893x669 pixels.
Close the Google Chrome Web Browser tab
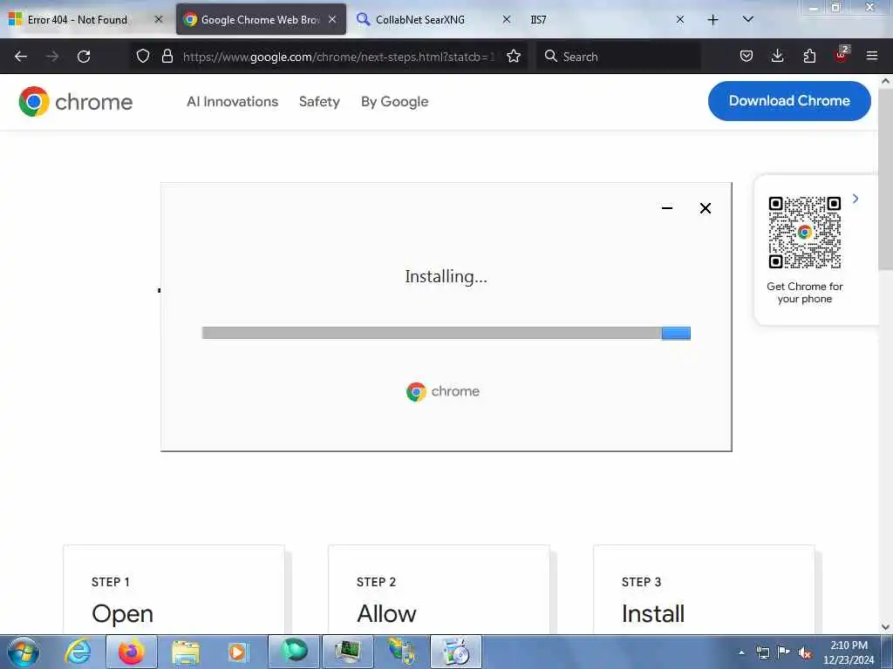pos(332,19)
